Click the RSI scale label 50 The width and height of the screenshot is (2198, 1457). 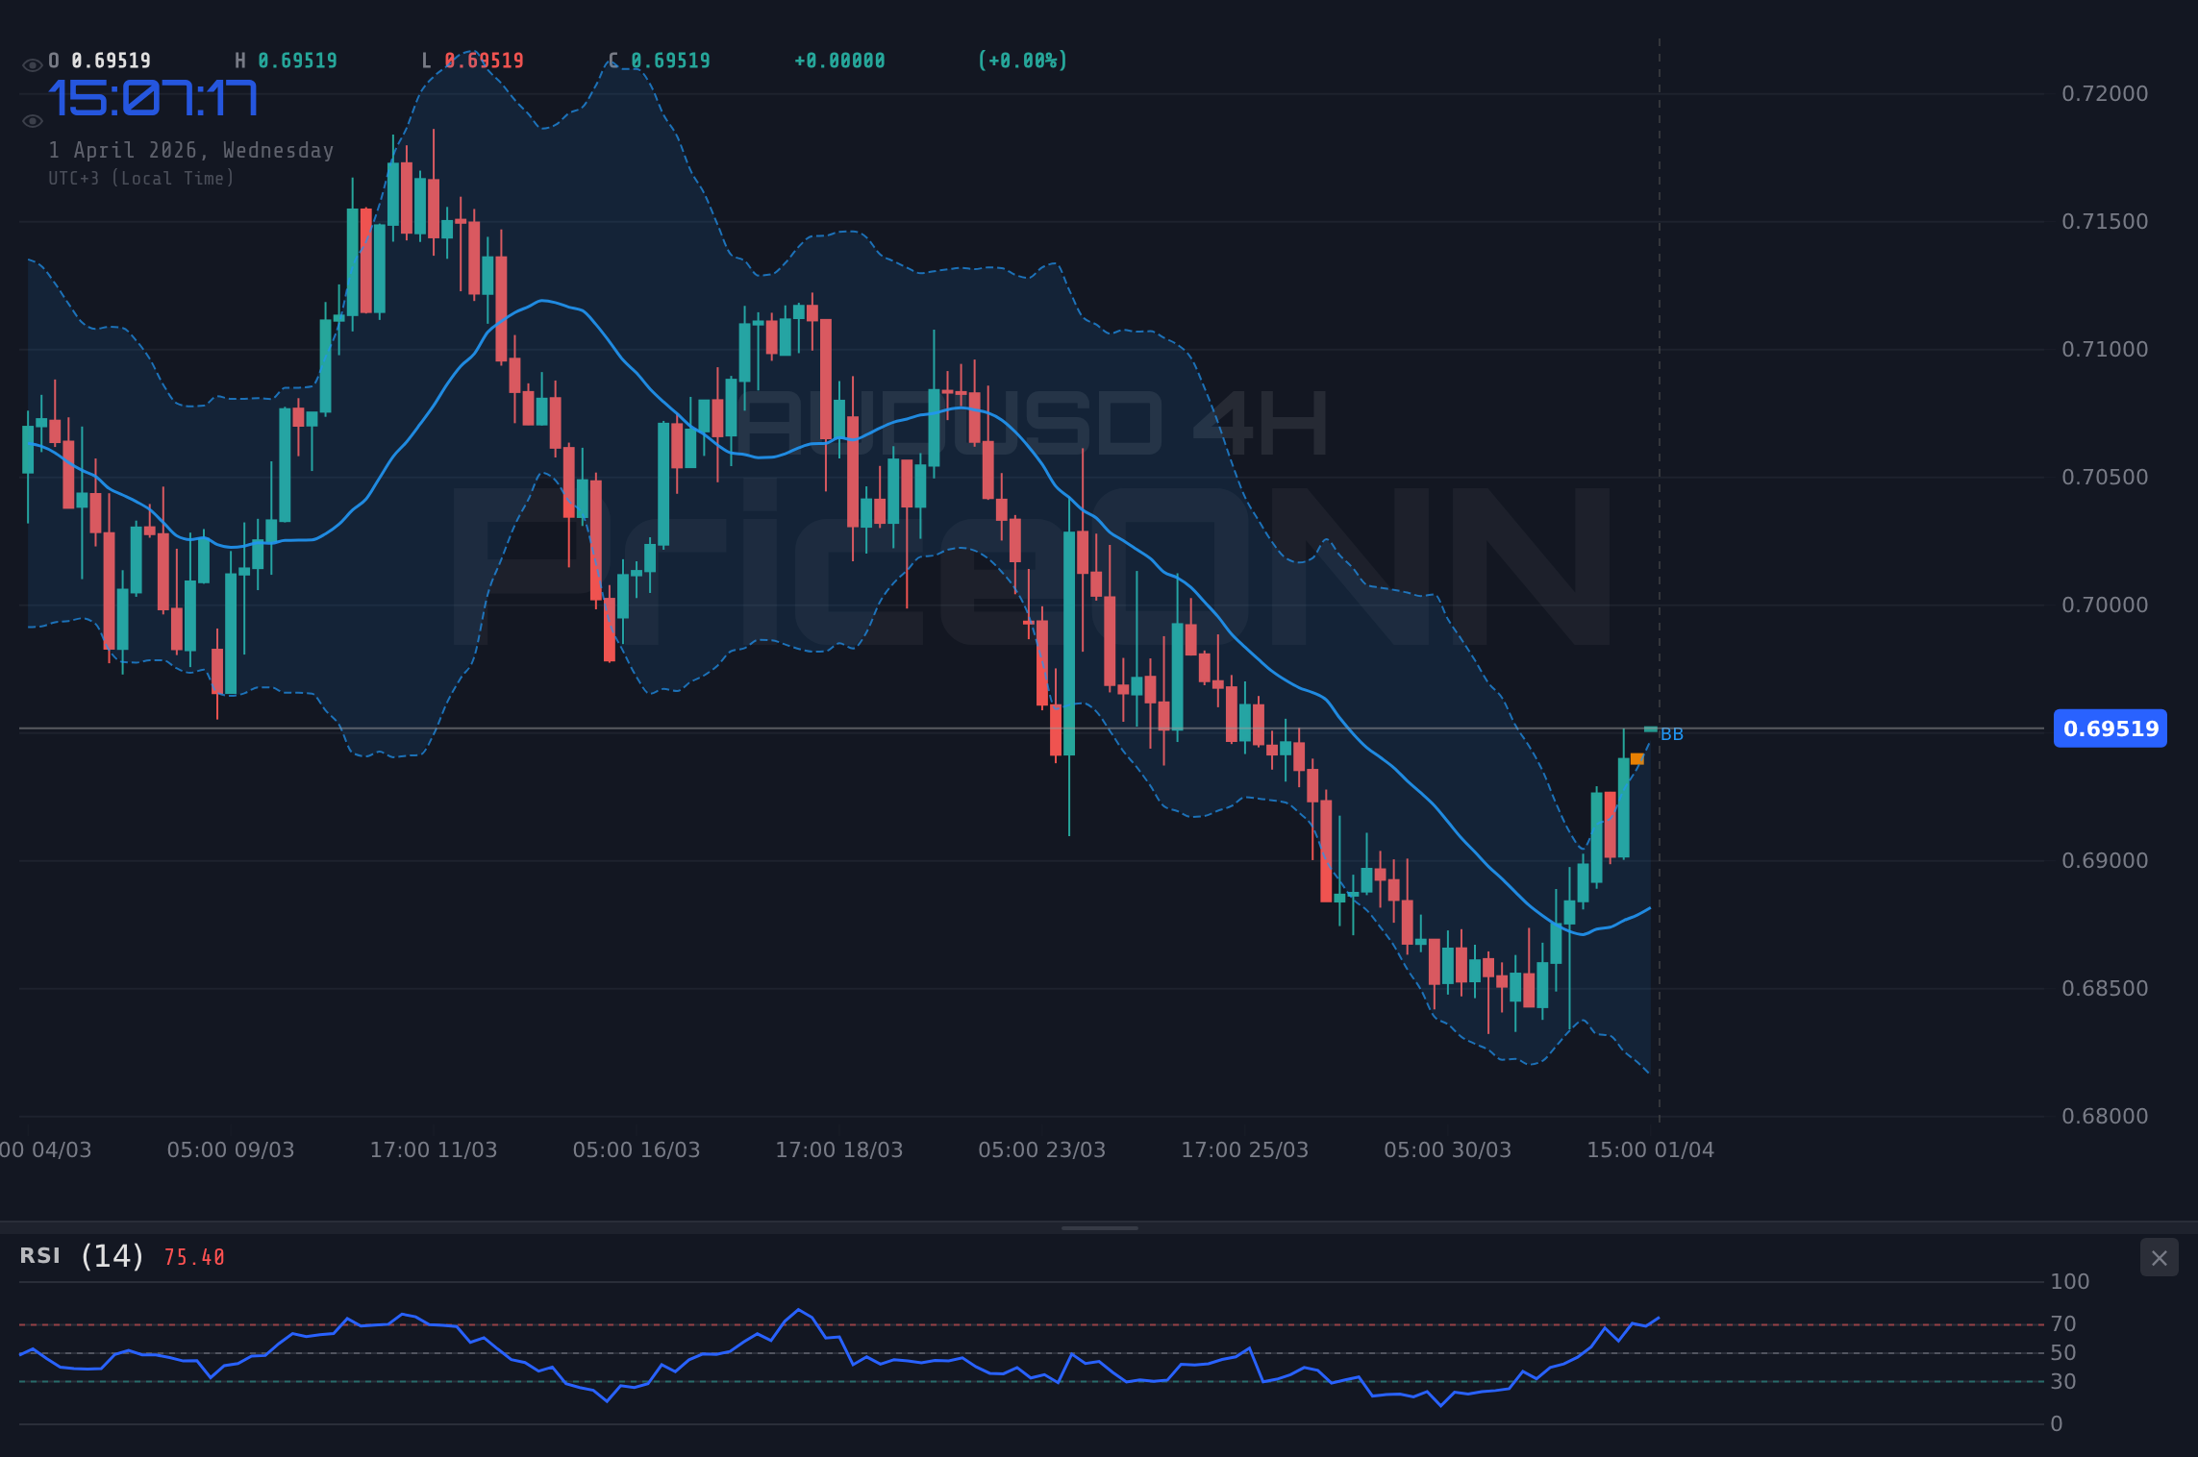coord(2063,1353)
